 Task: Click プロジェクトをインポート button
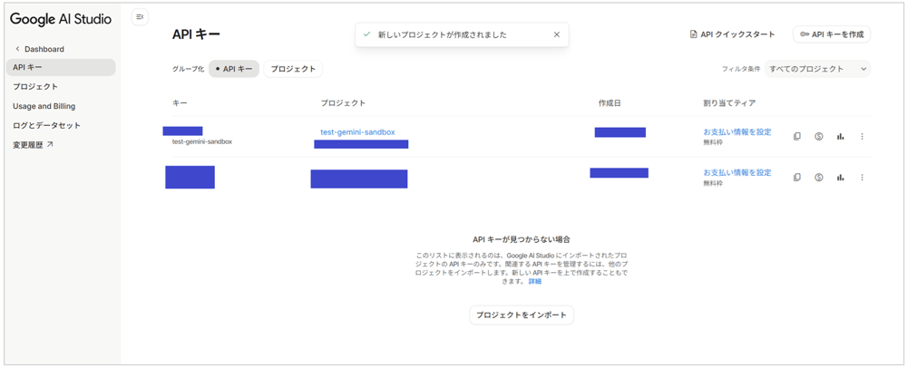click(x=522, y=315)
